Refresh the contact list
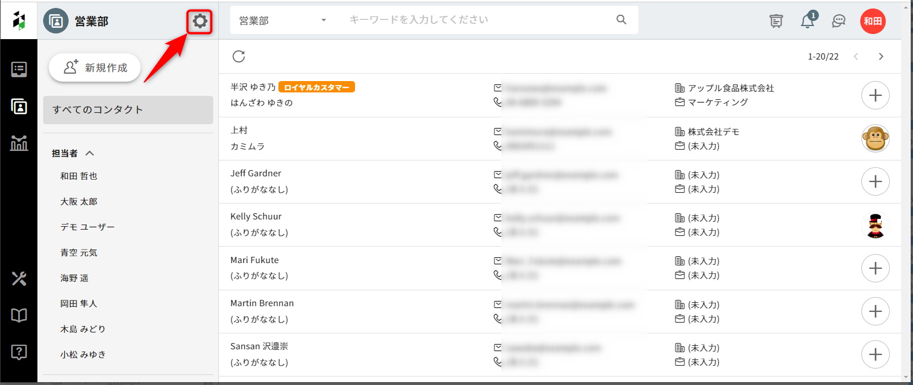Viewport: 913px width, 385px height. coord(239,56)
